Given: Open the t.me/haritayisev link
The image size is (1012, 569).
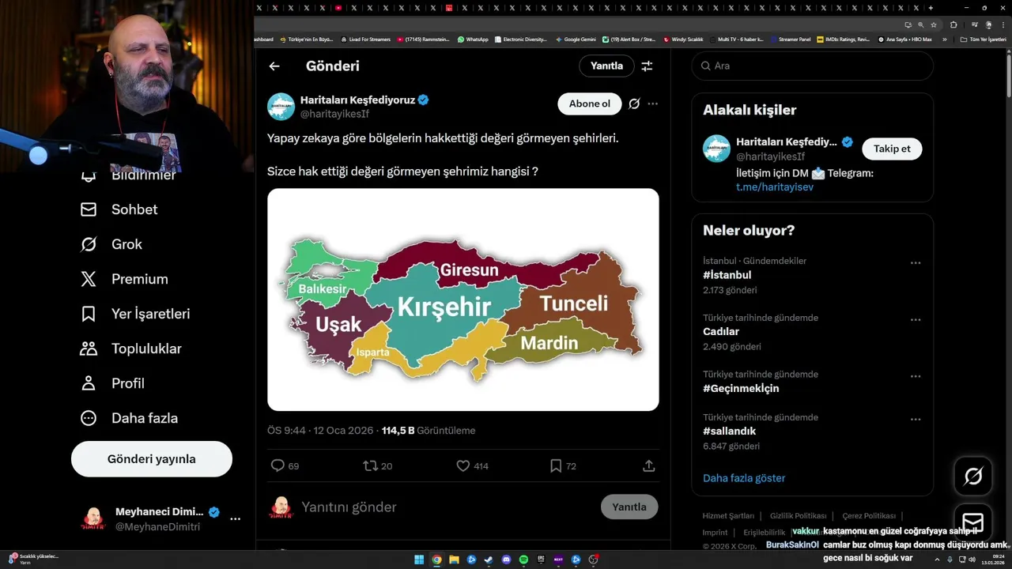Looking at the screenshot, I should click(775, 187).
